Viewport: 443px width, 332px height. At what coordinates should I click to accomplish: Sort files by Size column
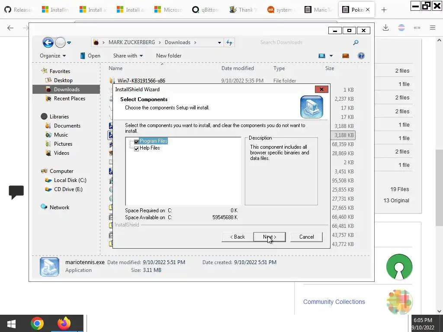[x=329, y=68]
